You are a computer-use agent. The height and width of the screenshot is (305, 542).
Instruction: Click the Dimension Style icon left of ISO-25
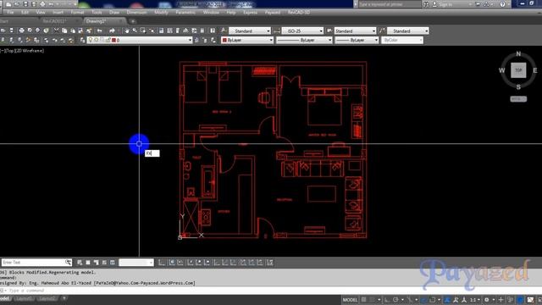click(277, 30)
